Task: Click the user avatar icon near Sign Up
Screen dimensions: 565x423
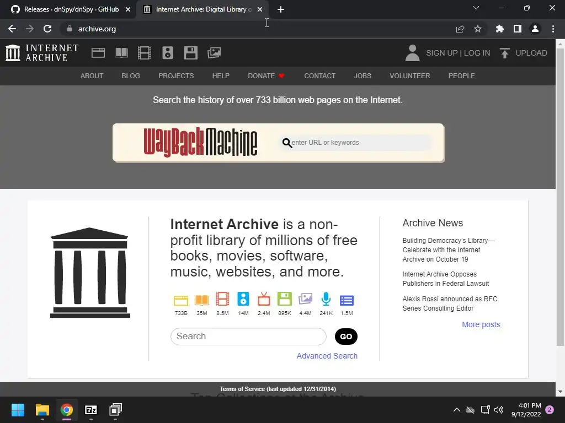Action: click(413, 53)
